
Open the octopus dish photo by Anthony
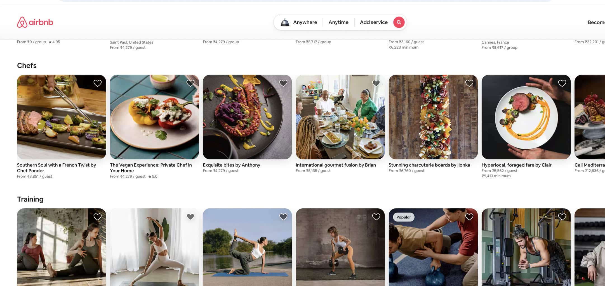pos(247,117)
